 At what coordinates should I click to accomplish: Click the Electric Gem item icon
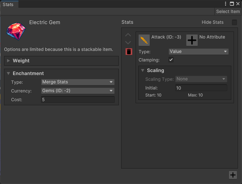coord(14,30)
